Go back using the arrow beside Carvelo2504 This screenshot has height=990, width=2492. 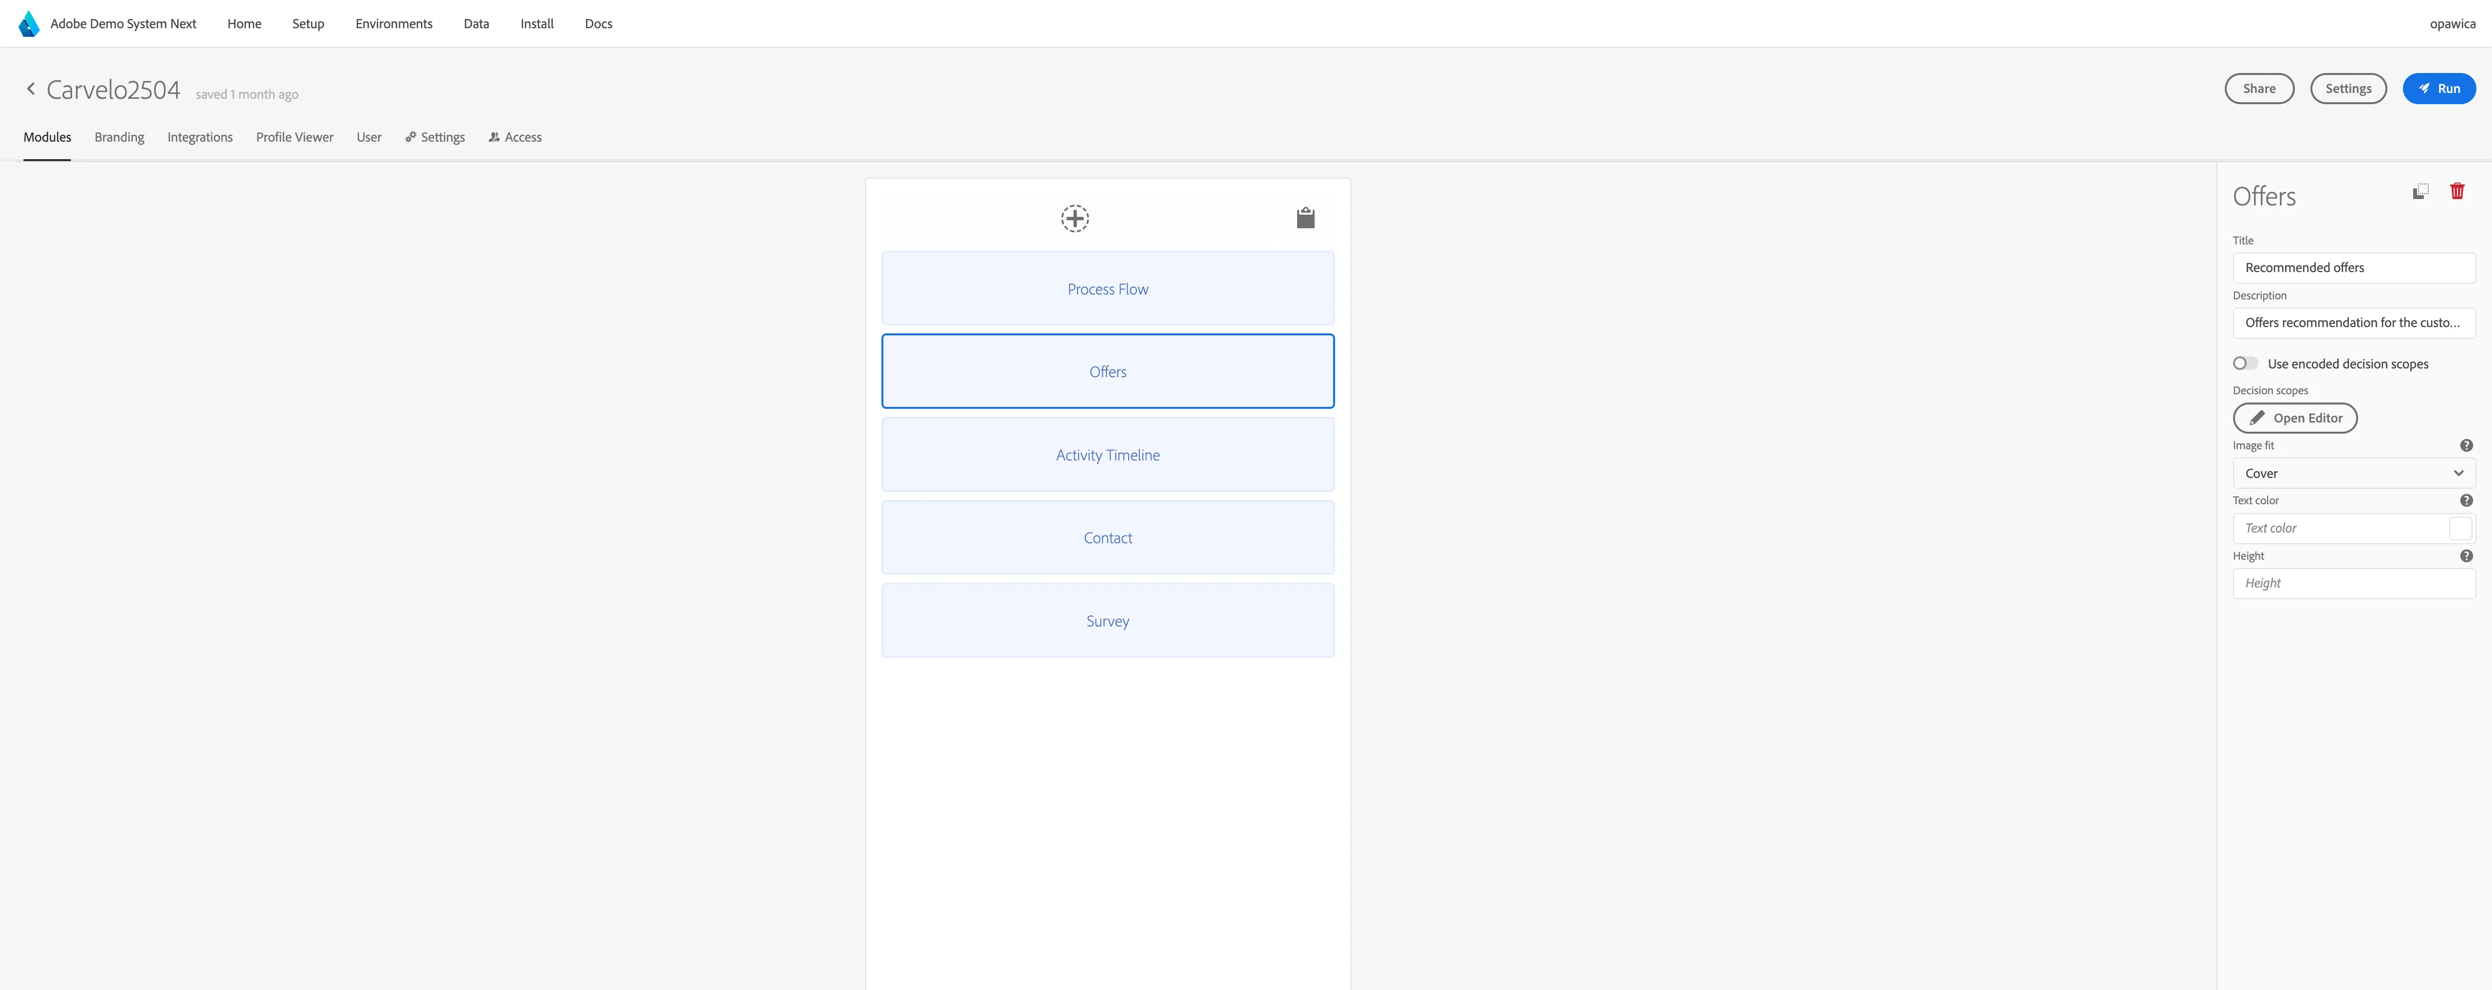[31, 89]
